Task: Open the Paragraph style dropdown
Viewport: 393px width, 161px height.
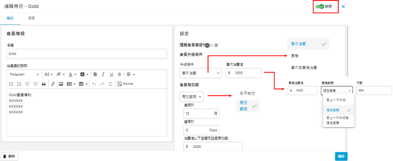Action: tap(24, 74)
